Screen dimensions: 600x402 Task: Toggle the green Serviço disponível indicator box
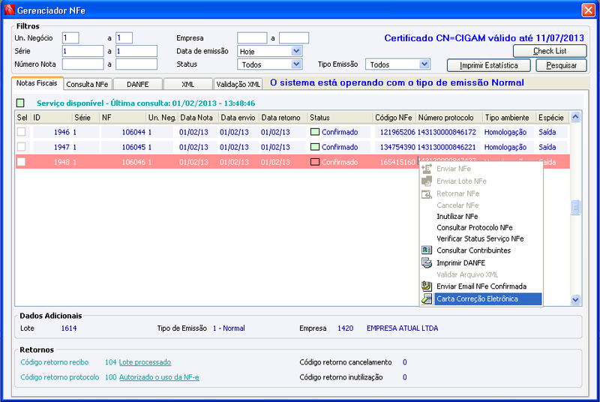tap(20, 103)
